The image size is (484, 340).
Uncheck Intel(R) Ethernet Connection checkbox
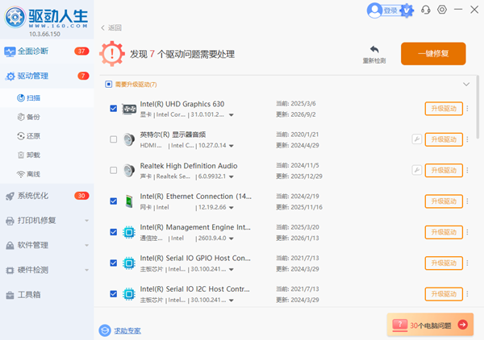pos(113,201)
